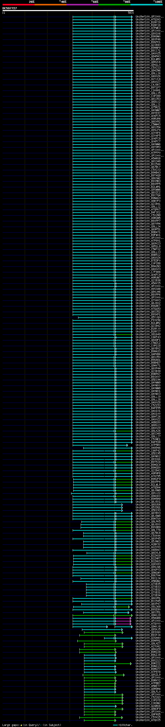The width and height of the screenshot is (165, 727).
Task: Click the orange ~40% identity legend segment
Action: click(x=51, y=5)
